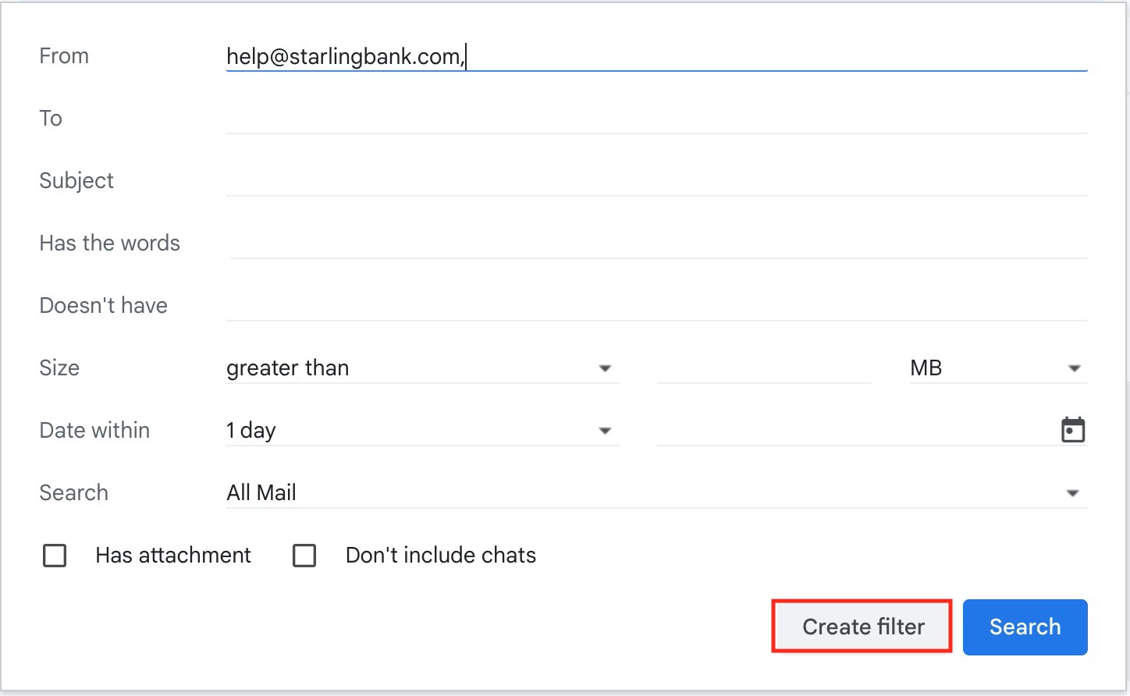The height and width of the screenshot is (696, 1130).
Task: Click into the To input field
Action: (656, 119)
